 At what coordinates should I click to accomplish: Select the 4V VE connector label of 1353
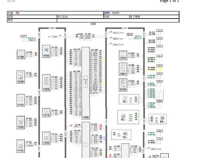click(54, 134)
